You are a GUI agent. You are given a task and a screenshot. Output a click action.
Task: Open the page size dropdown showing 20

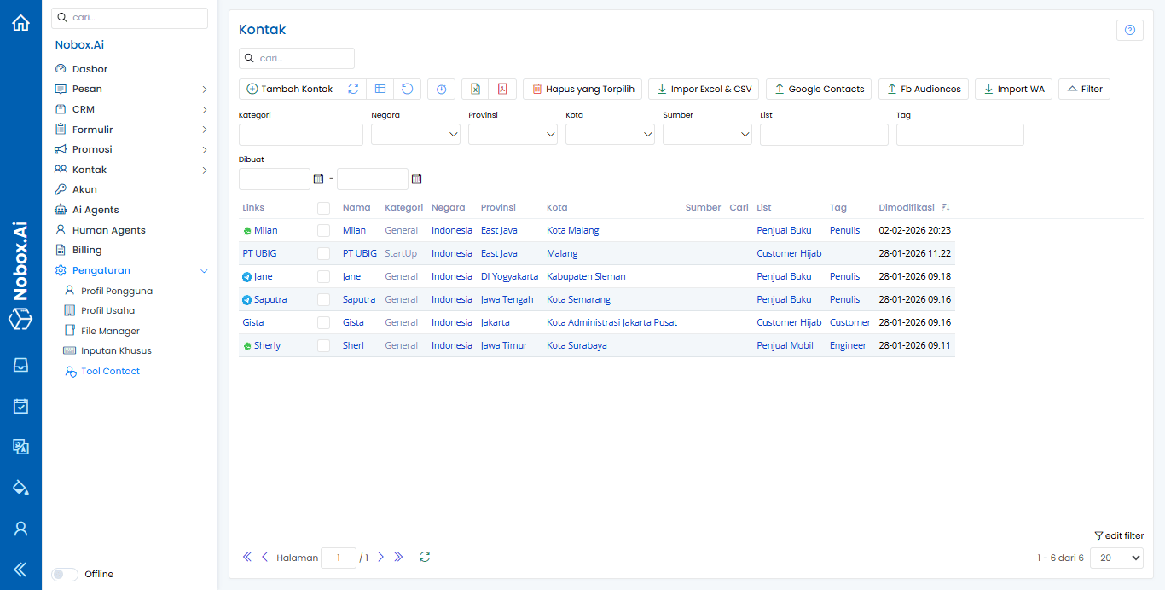1116,557
